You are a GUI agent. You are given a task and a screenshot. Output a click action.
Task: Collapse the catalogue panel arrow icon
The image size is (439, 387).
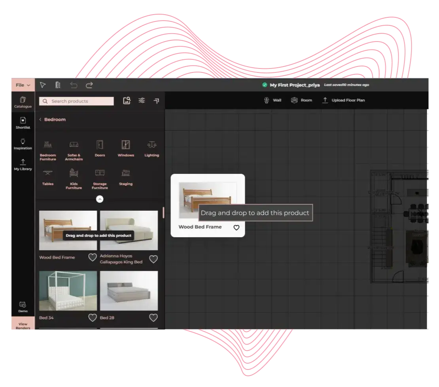(156, 101)
